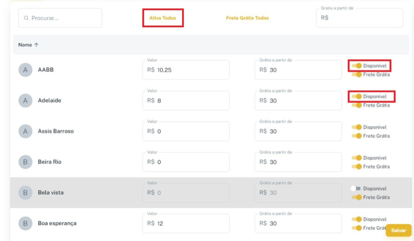Turn off Frete Grátis for Adelaide
Screen dimensions: 414x241
(356, 105)
